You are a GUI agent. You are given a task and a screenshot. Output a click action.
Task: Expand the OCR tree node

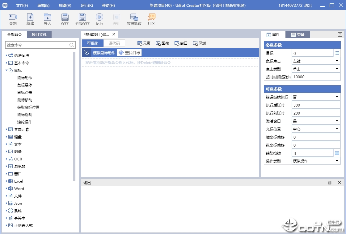coord(6,159)
